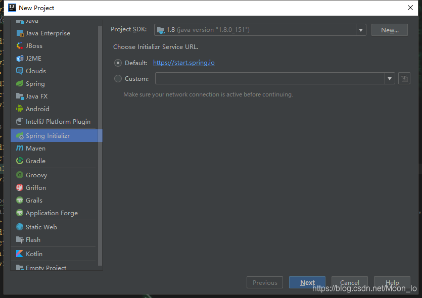
Task: Click the Groovy icon
Action: pos(20,175)
